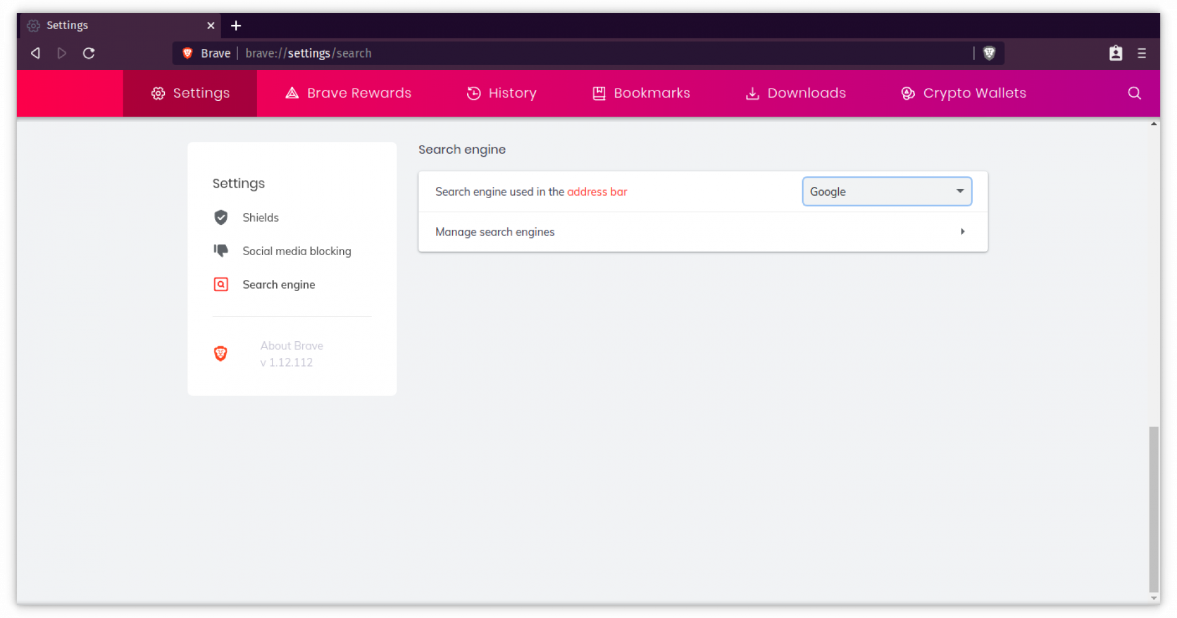Open Manage search engines row
This screenshot has width=1177, height=618.
[x=703, y=232]
